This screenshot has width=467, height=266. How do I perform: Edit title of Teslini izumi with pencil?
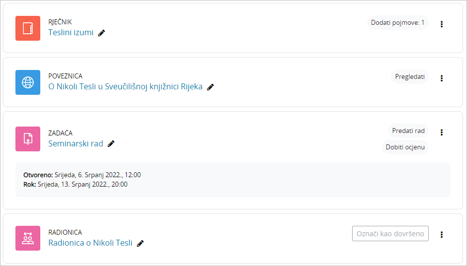point(101,33)
